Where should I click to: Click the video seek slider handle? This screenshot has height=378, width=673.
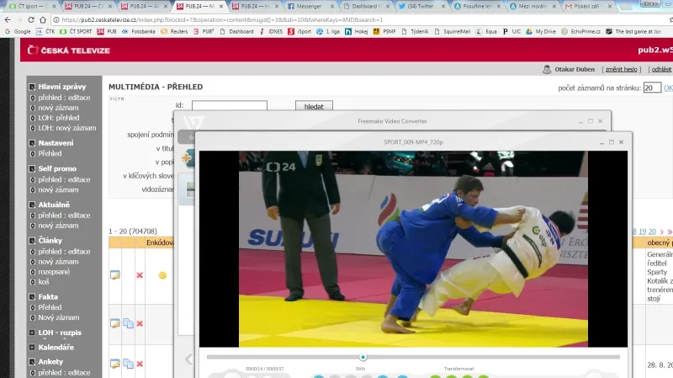(363, 357)
